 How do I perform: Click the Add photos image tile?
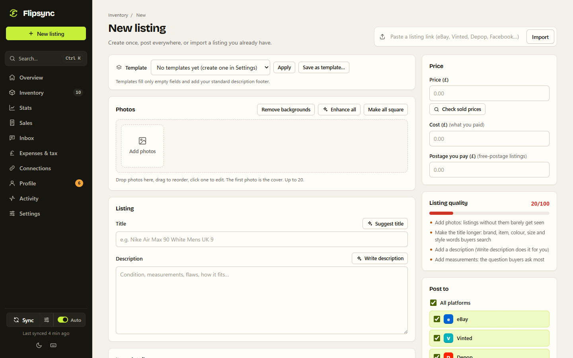[142, 146]
